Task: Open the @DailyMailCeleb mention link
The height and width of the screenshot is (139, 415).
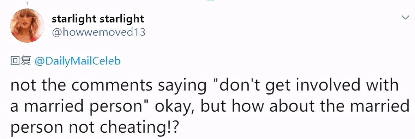Action: point(77,61)
